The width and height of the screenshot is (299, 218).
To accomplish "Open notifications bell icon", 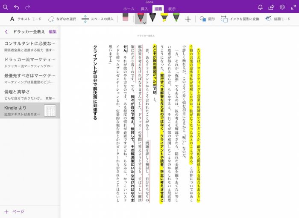I will 260,7.
